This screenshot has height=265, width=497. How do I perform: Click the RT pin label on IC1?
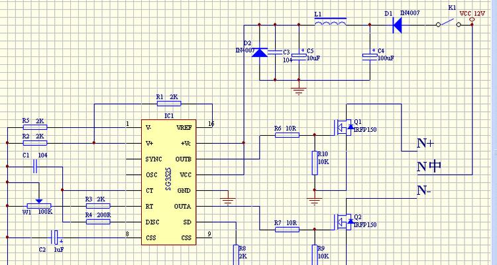coord(149,206)
